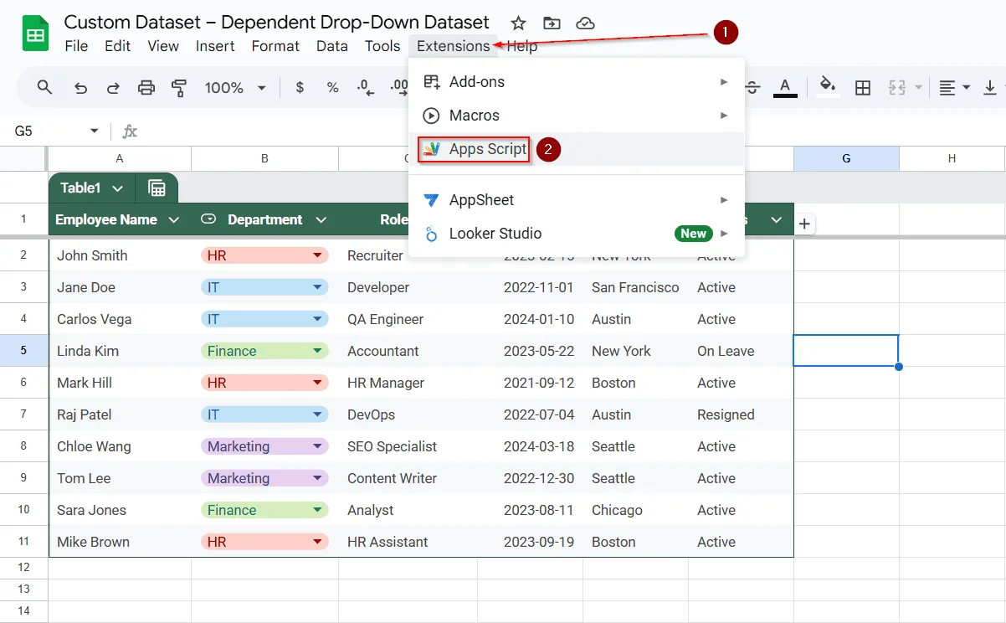Image resolution: width=1006 pixels, height=623 pixels.
Task: Select the '2021-09-12' date cell
Action: click(x=531, y=383)
